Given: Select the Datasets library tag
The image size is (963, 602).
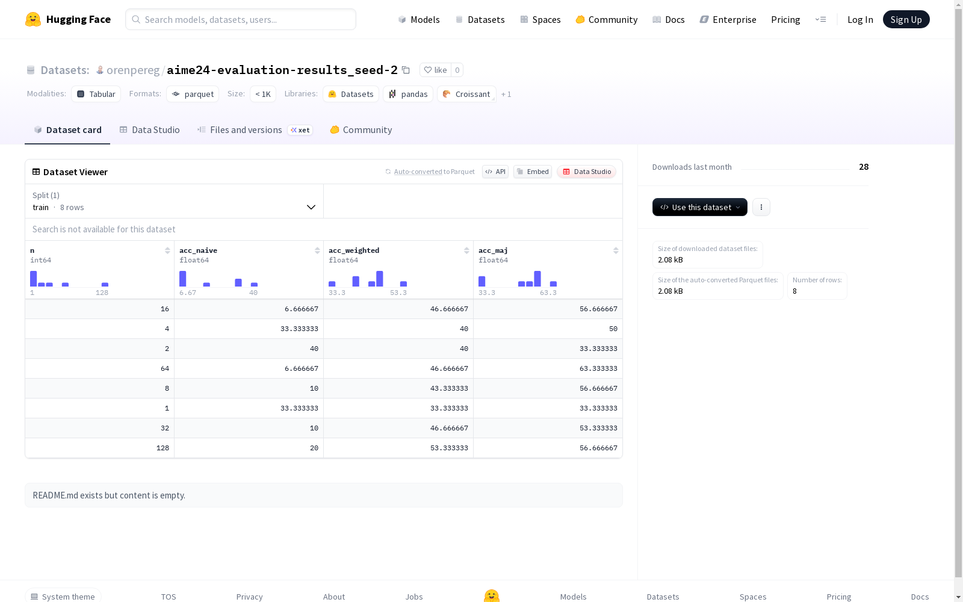Looking at the screenshot, I should (x=351, y=94).
